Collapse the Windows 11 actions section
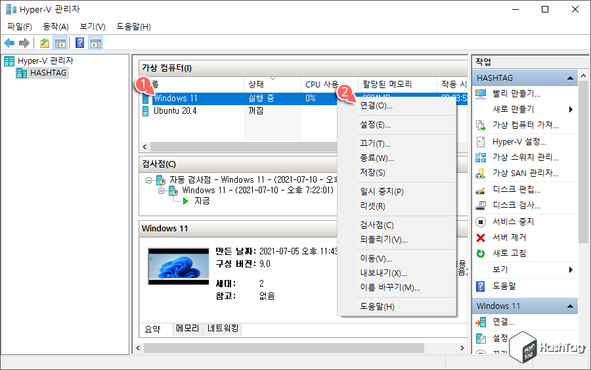 (570, 306)
